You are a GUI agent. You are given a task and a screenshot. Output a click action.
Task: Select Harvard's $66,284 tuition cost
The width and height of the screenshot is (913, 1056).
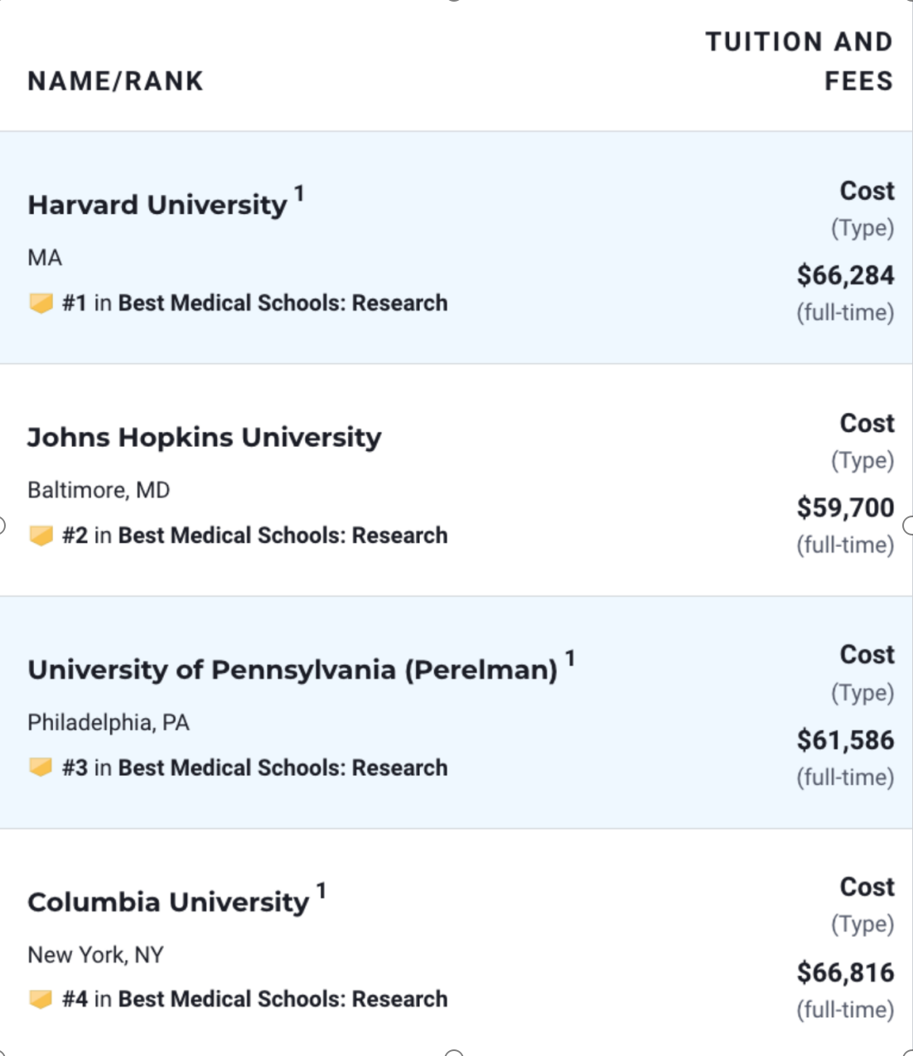click(845, 275)
